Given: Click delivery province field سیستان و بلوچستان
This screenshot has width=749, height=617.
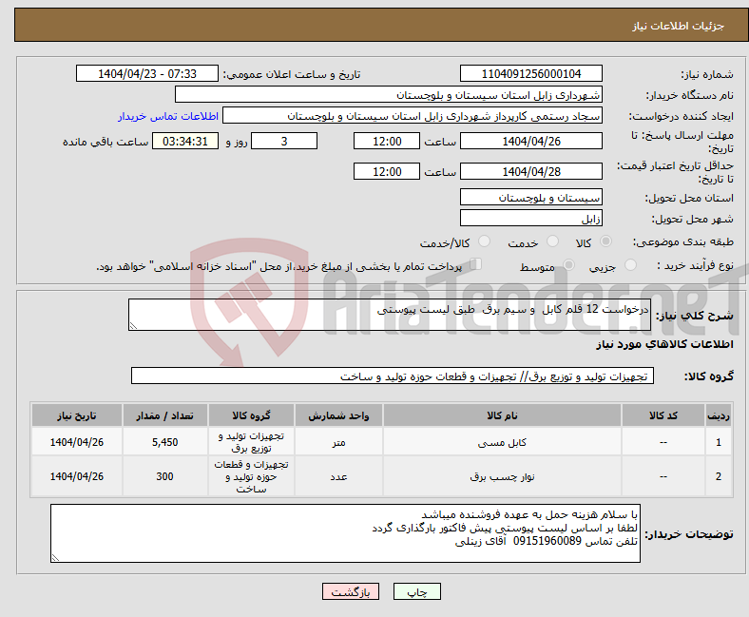Looking at the screenshot, I should click(530, 197).
